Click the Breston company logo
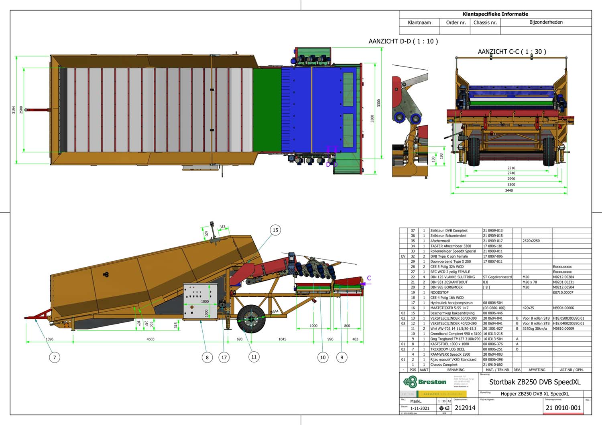602x425 pixels. point(425,382)
